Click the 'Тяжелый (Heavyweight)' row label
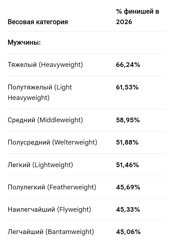The image size is (184, 243). tap(45, 65)
